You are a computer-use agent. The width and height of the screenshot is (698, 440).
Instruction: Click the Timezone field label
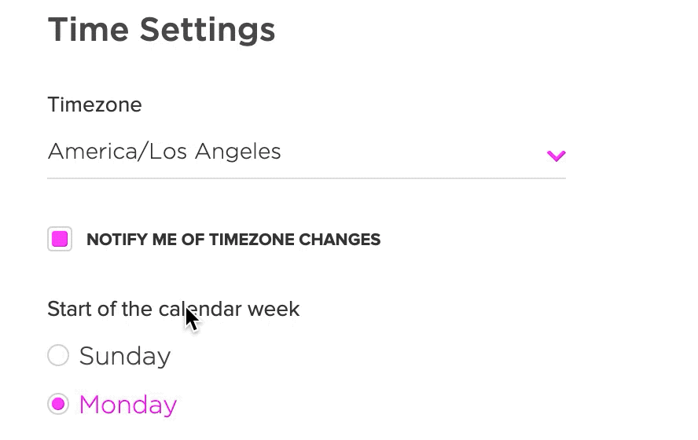coord(94,104)
